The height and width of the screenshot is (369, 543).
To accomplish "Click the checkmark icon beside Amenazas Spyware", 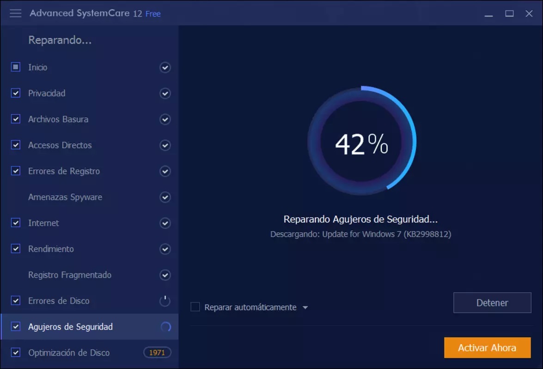I will (165, 197).
